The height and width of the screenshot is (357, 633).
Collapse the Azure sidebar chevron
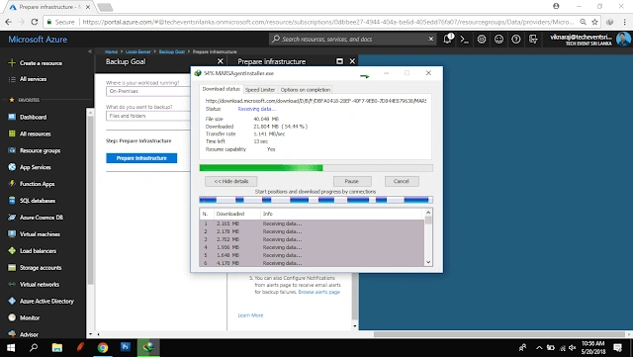point(90,51)
